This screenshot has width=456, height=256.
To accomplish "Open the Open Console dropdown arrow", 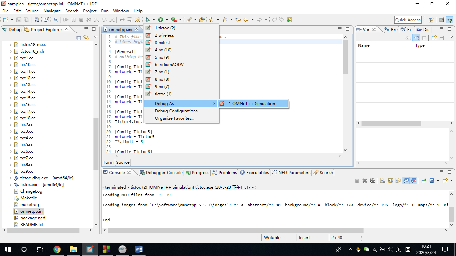I will click(x=451, y=181).
